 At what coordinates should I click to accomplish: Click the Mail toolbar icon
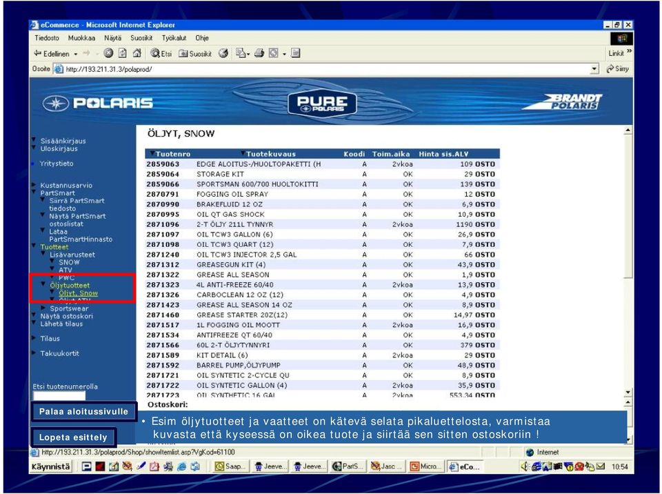240,53
